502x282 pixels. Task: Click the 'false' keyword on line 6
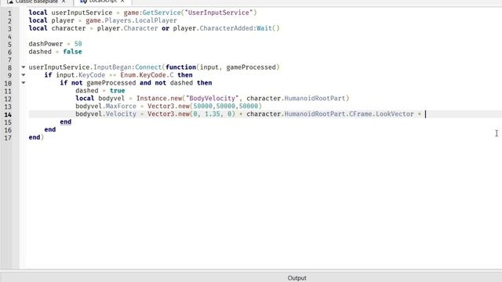pos(72,52)
